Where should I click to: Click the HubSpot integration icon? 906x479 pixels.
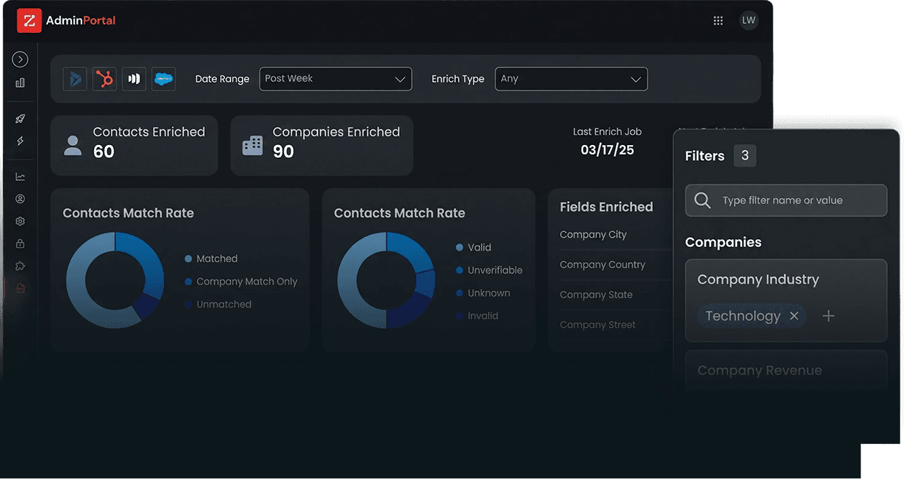[105, 79]
